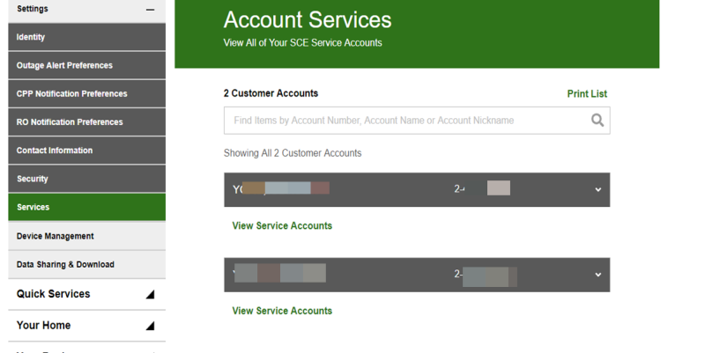Expand the second customer account chevron
Viewport: 705px width, 353px height.
(598, 275)
